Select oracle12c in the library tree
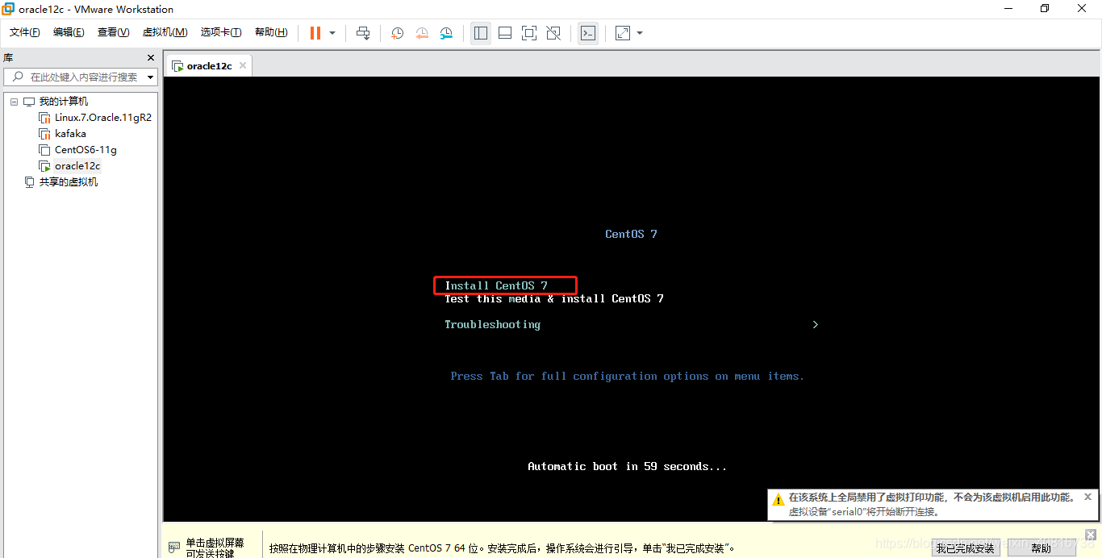 pos(77,166)
